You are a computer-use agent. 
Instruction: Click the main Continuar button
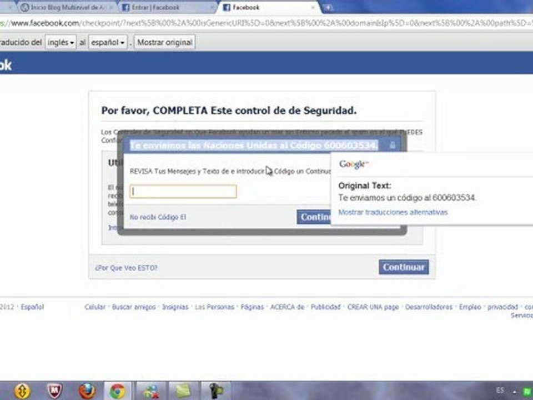click(x=404, y=267)
